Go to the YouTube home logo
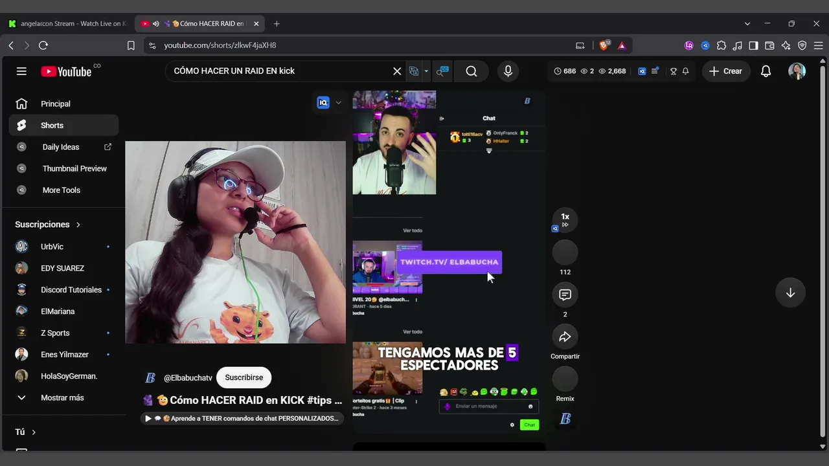 click(66, 71)
